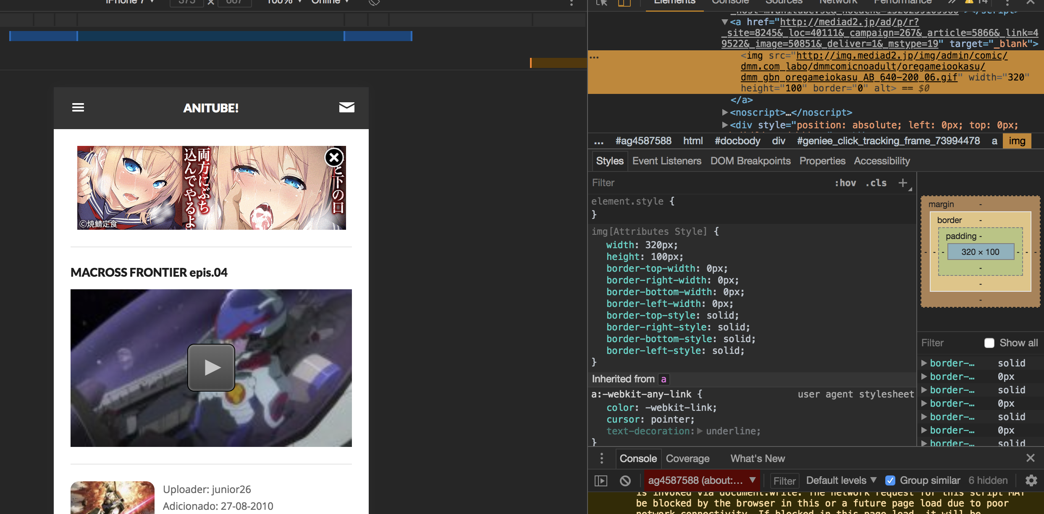Open Default levels dropdown
The width and height of the screenshot is (1044, 514).
point(841,480)
